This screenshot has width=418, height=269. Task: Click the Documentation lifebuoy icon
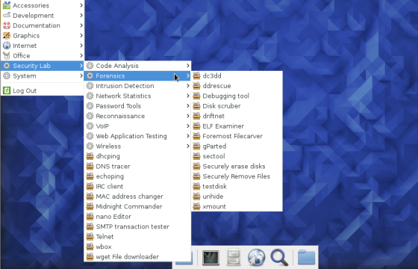click(x=7, y=25)
